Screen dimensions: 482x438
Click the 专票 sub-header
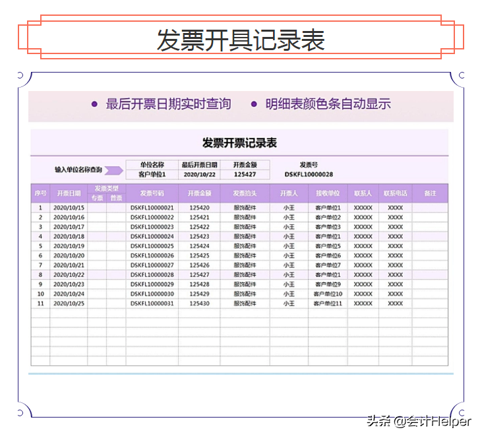(x=97, y=198)
